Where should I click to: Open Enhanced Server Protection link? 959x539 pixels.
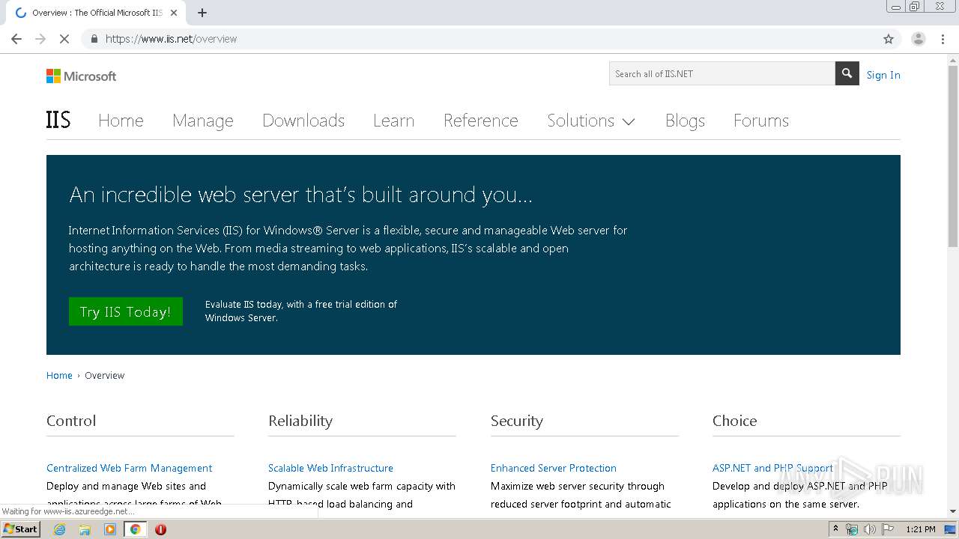pyautogui.click(x=554, y=468)
